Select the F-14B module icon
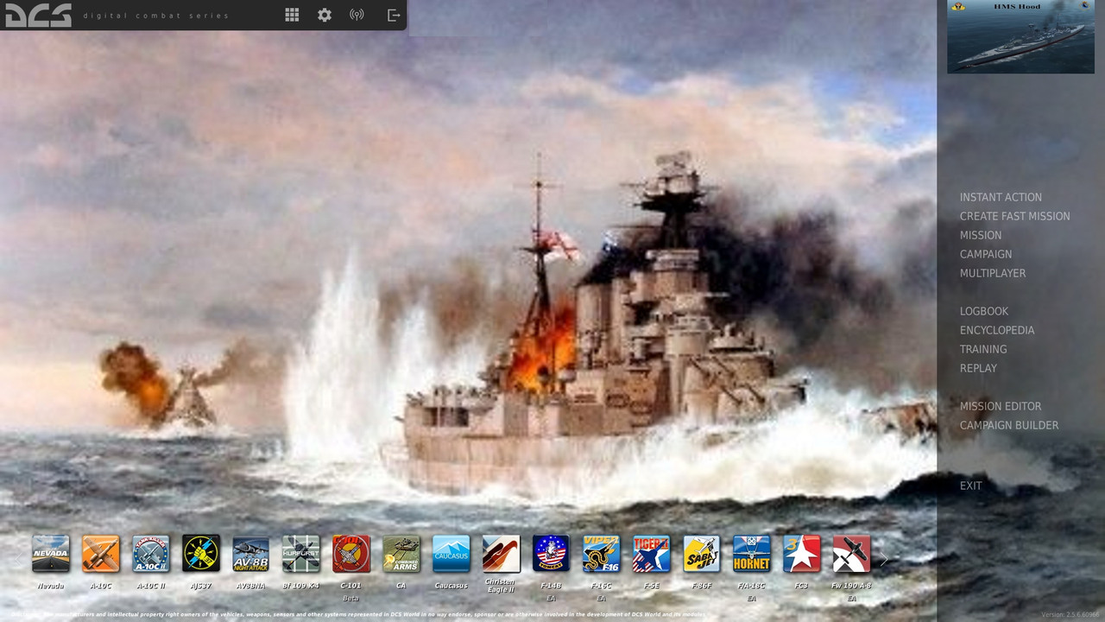The image size is (1105, 622). tap(552, 554)
